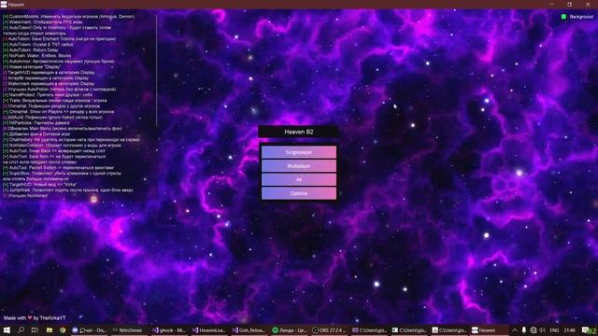598x336 pixels.
Task: Click changelog line "AutoTotem: Crystal & TNT radius"
Action: point(37,44)
